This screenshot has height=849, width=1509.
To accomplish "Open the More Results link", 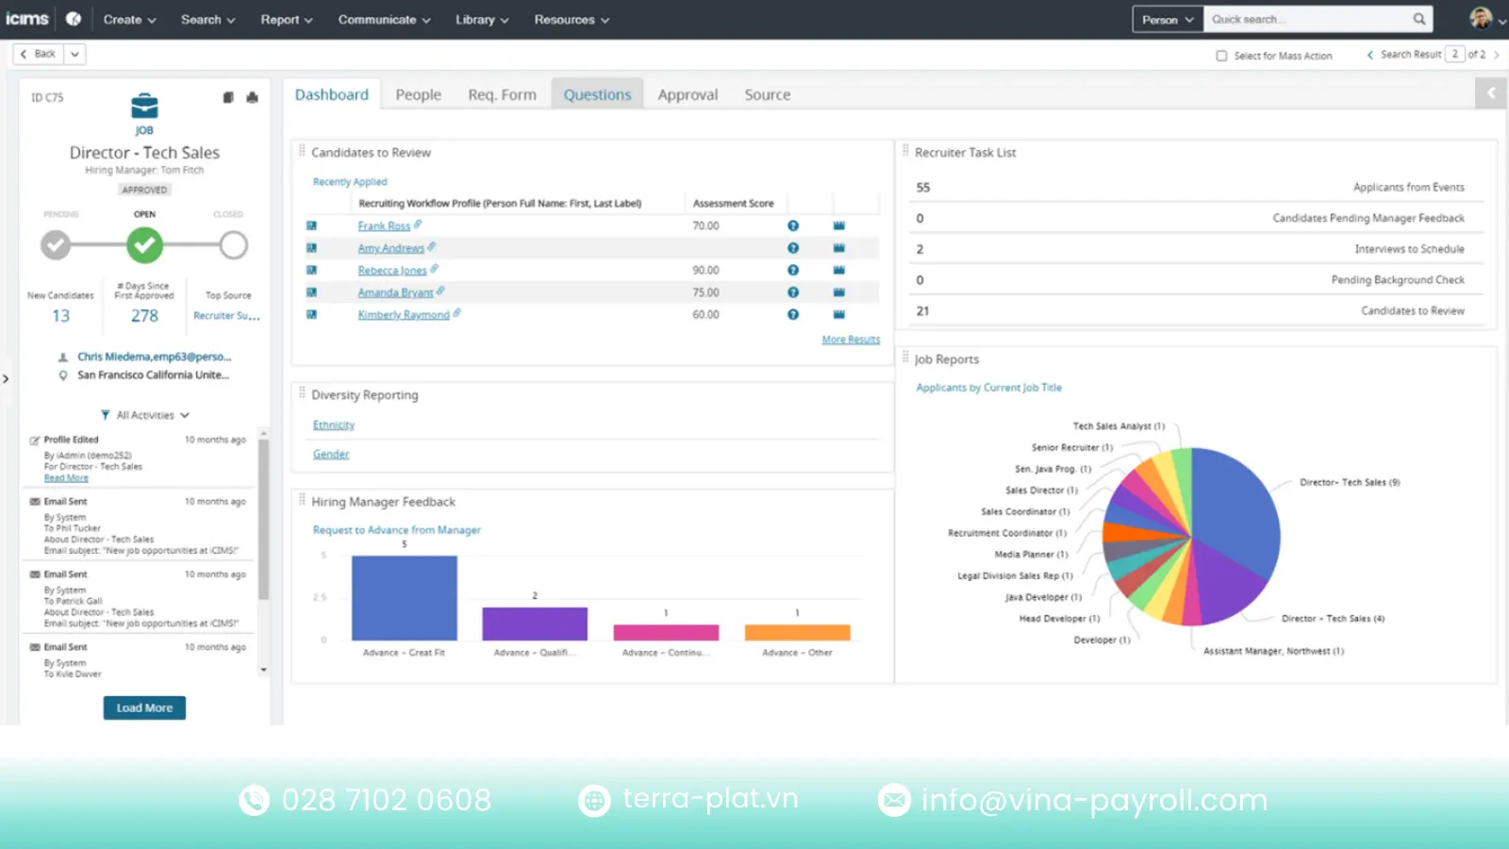I will point(851,340).
